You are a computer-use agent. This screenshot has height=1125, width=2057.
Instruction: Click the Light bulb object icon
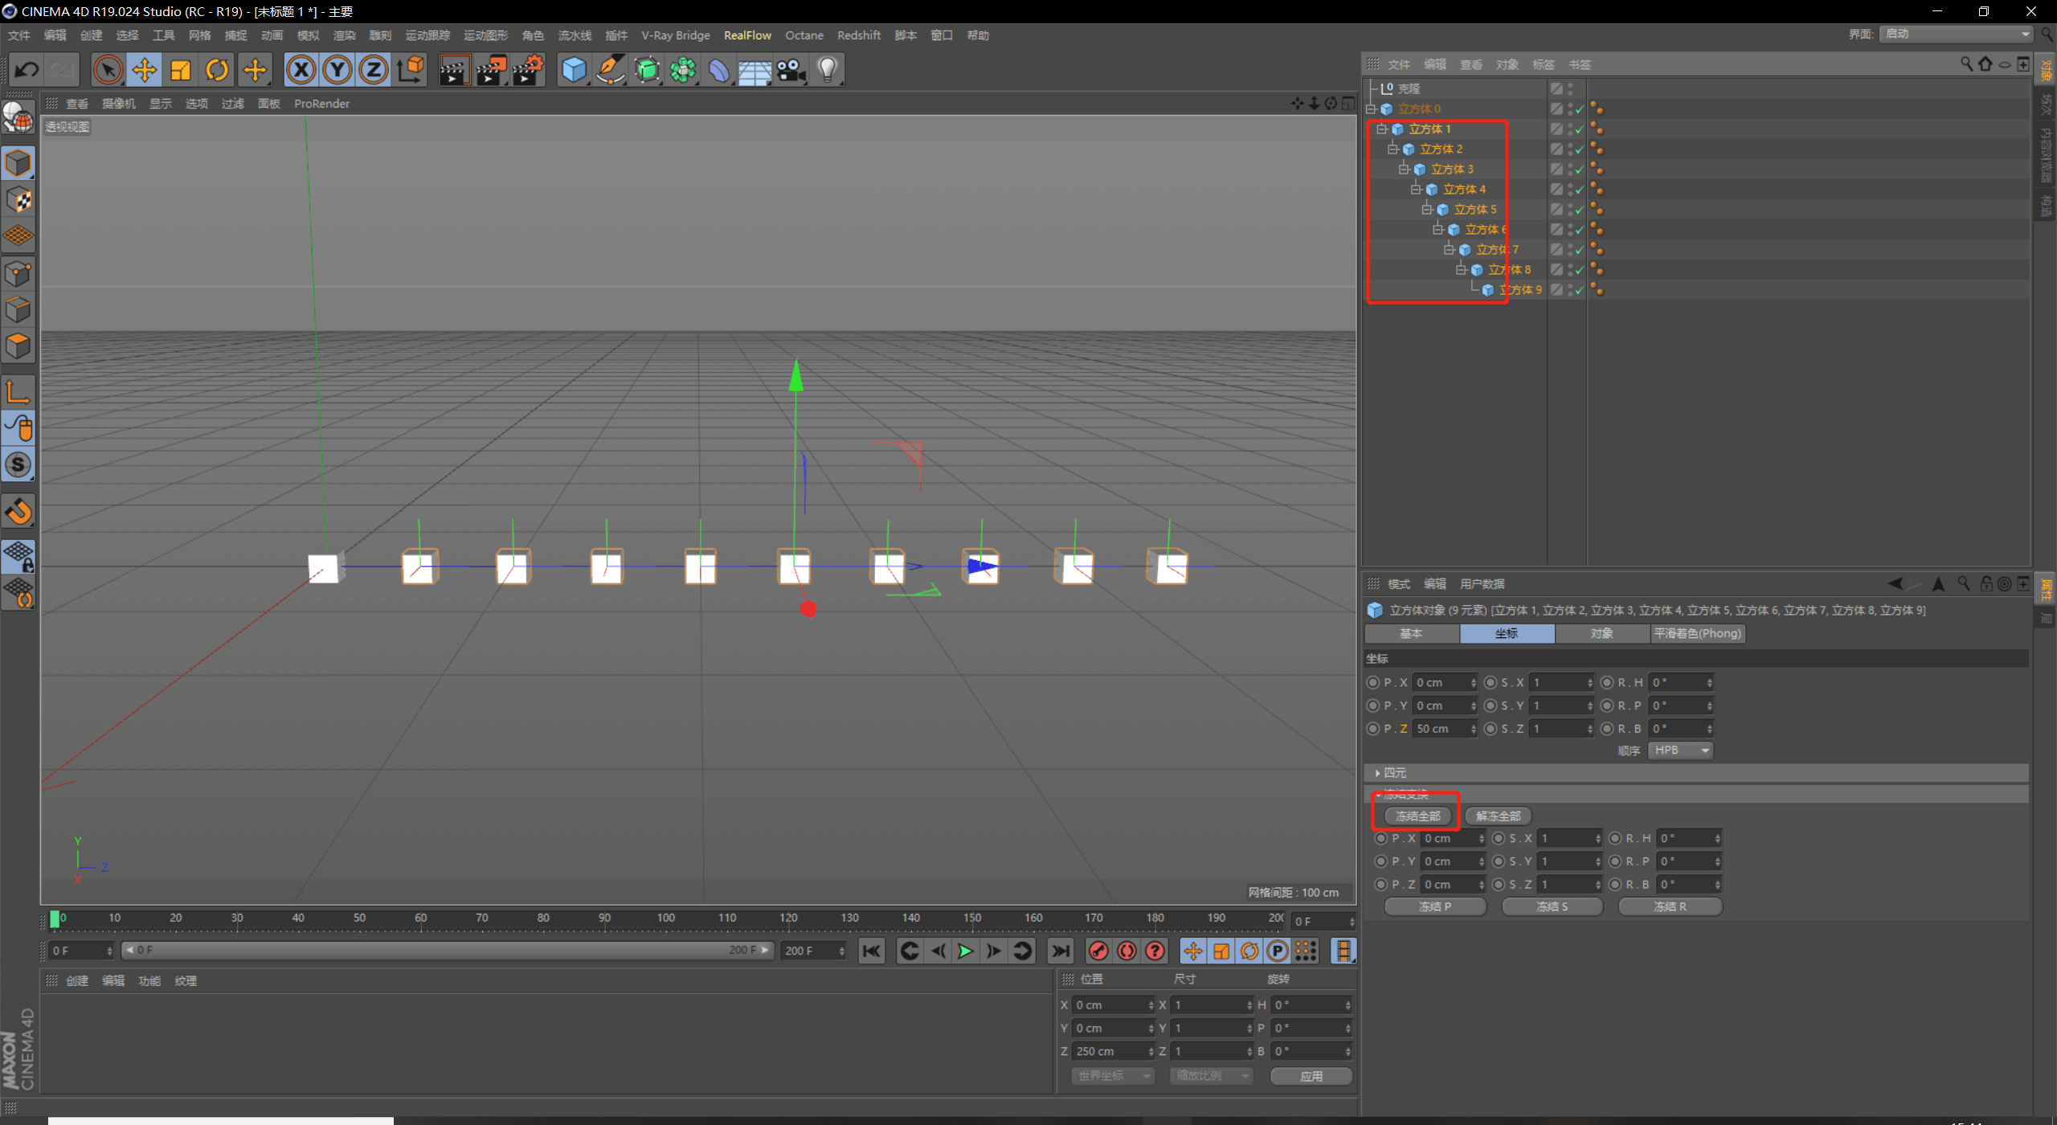pyautogui.click(x=828, y=71)
